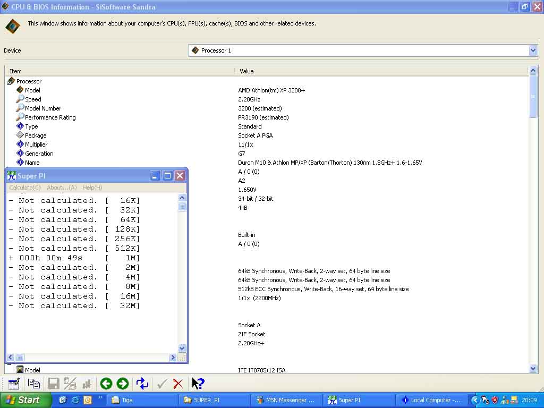Open Help menu in Super PI
This screenshot has height=408, width=544.
pyautogui.click(x=92, y=188)
